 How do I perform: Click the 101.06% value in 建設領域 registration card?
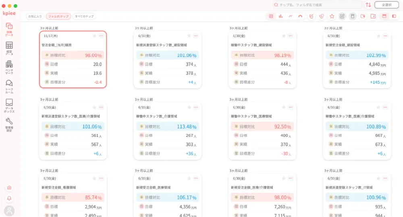click(187, 55)
